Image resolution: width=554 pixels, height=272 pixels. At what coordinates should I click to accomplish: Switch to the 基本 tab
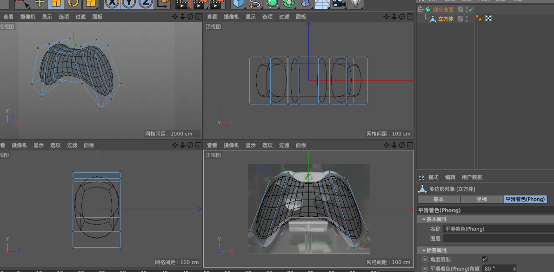(x=439, y=199)
